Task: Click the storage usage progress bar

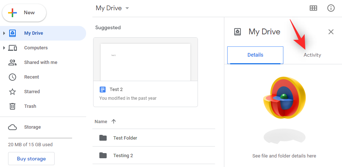Action: click(40, 138)
